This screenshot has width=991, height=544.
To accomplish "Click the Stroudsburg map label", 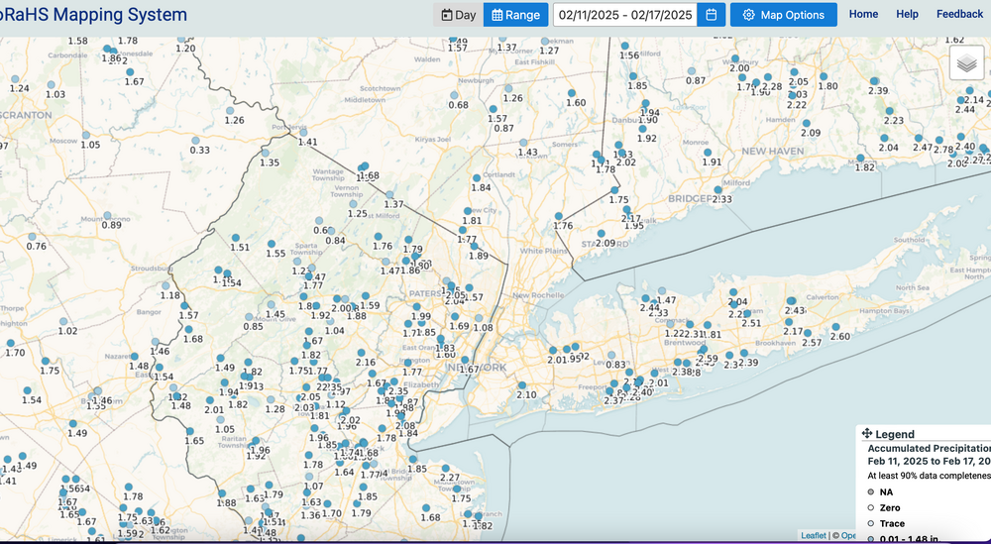I will [151, 269].
